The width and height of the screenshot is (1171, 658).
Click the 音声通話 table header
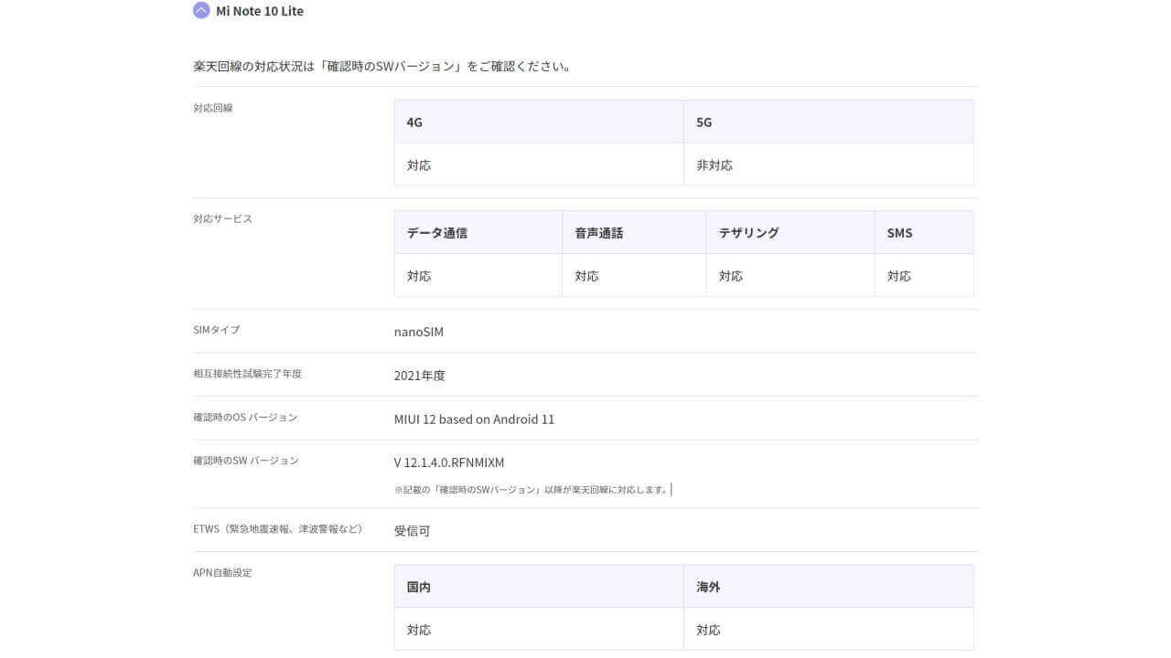[597, 232]
